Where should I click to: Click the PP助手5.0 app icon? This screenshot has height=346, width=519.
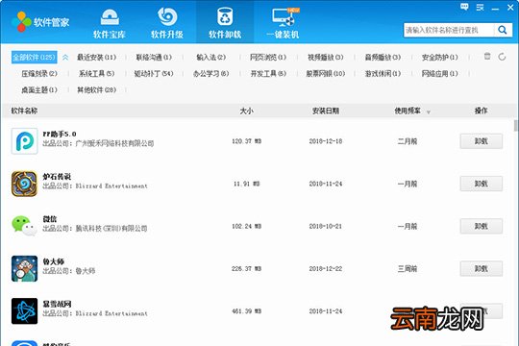click(x=24, y=141)
